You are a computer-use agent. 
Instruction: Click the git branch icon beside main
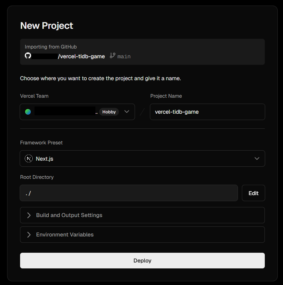point(113,55)
